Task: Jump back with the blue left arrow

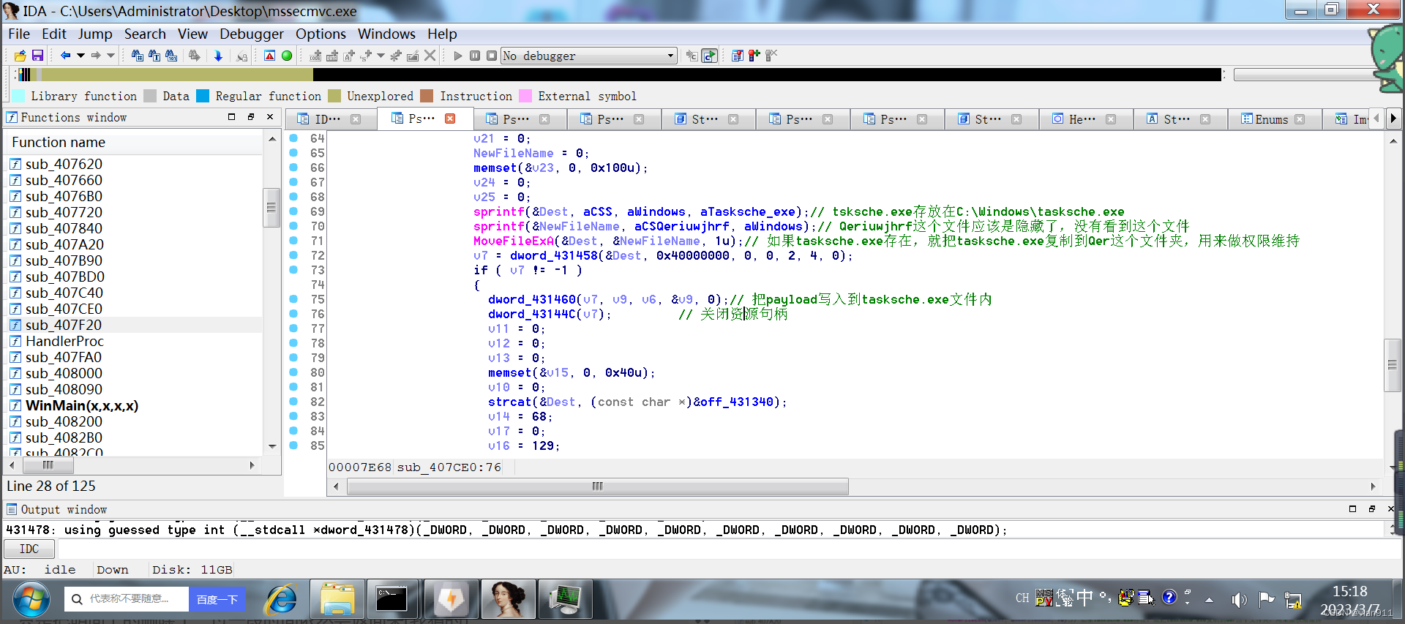Action: pos(65,56)
